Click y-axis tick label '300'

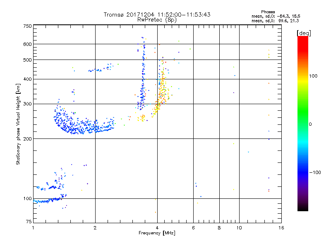point(27,104)
